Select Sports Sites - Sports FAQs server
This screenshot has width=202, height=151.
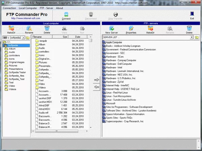click(x=119, y=118)
